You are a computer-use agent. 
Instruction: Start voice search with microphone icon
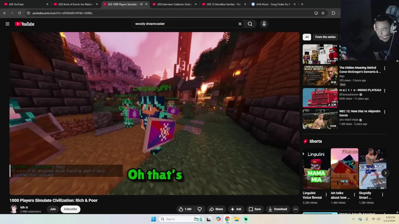[264, 24]
